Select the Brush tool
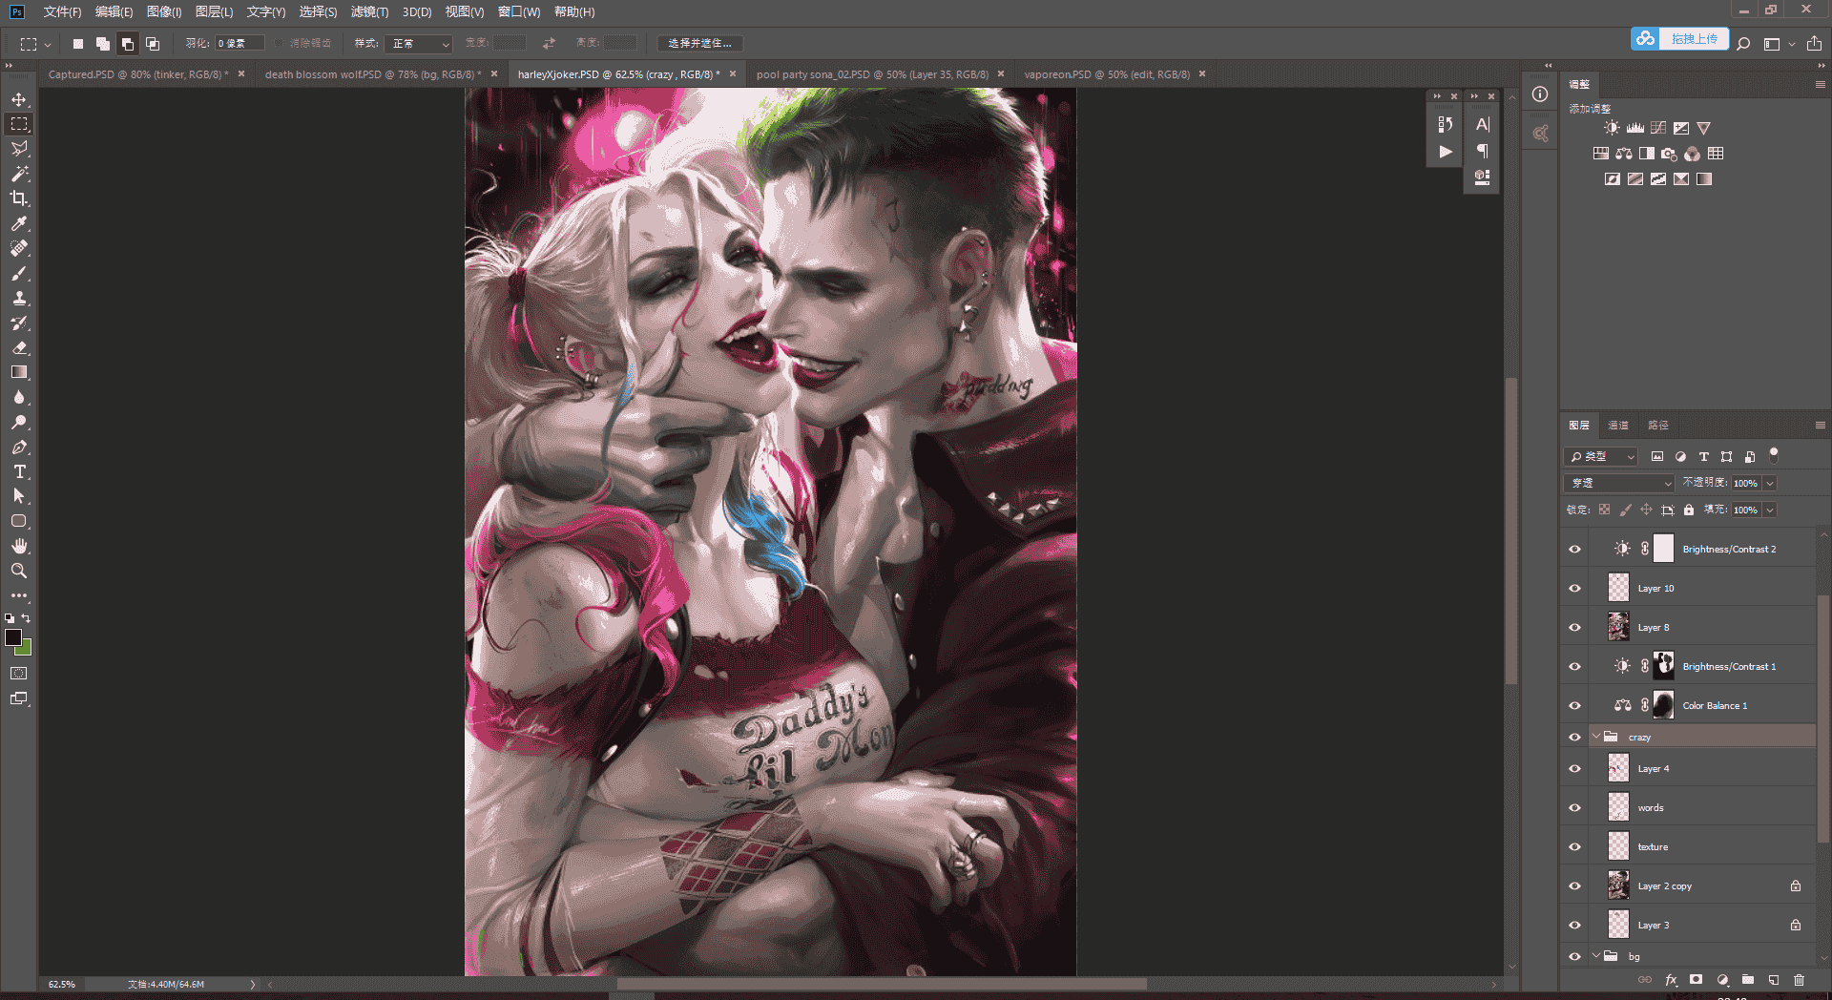 click(x=19, y=273)
